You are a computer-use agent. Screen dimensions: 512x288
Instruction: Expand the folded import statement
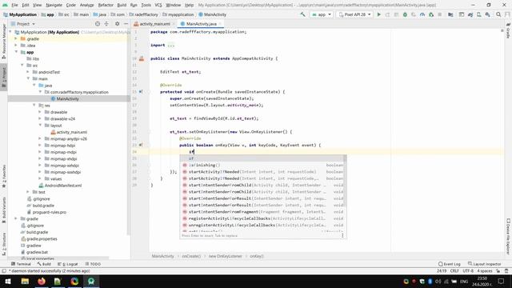(x=170, y=45)
